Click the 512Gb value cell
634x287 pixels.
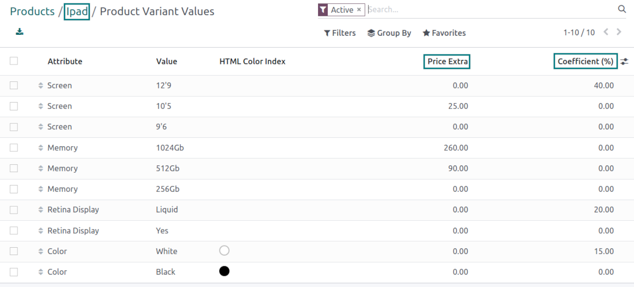tap(168, 169)
